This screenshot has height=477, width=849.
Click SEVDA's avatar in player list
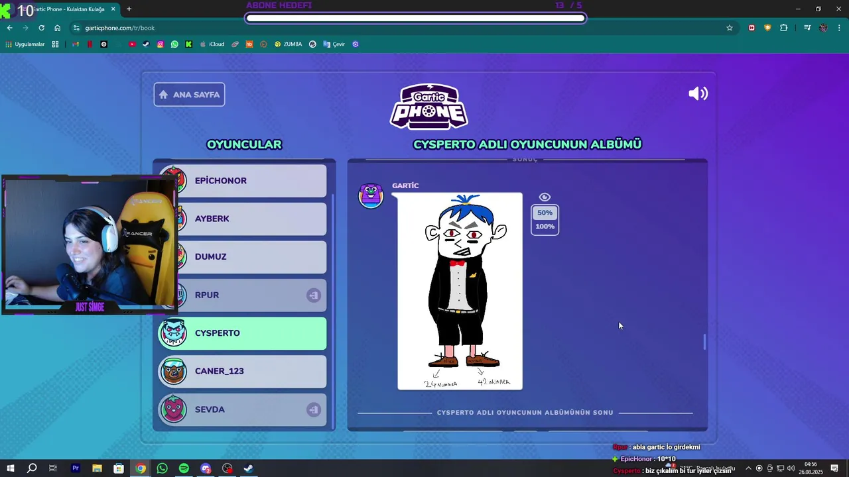[173, 409]
